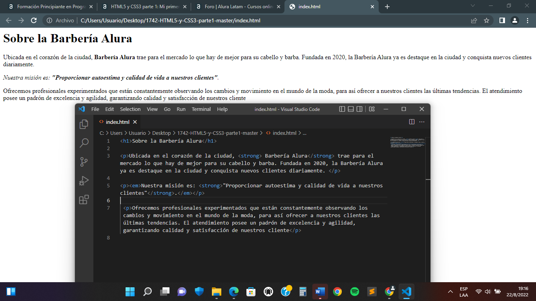Open the Explorer panel in VS Code
Image resolution: width=536 pixels, height=301 pixels.
point(84,124)
